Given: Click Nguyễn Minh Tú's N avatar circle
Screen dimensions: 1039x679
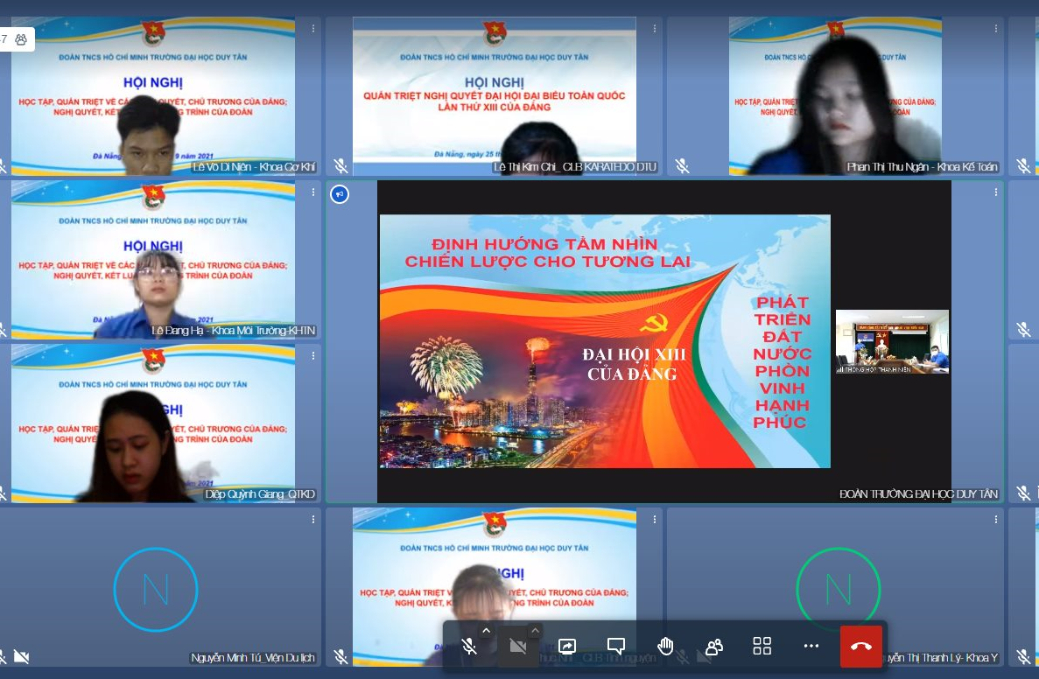Looking at the screenshot, I should [156, 589].
